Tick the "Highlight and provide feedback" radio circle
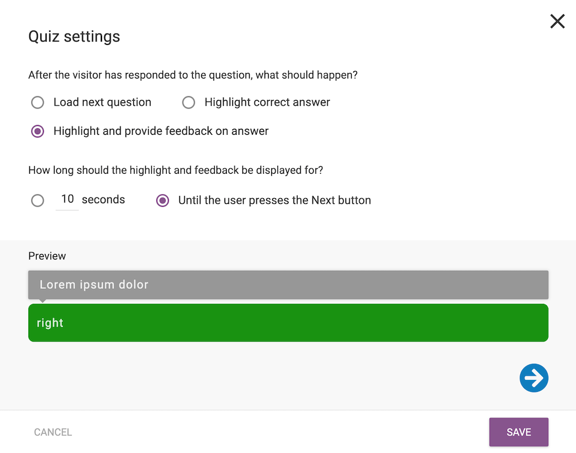 (x=38, y=131)
